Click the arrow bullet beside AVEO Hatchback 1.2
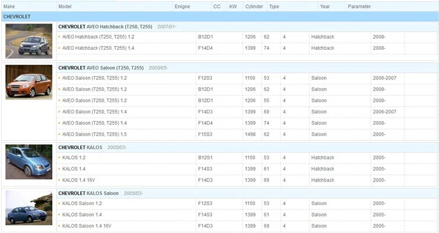 59,37
